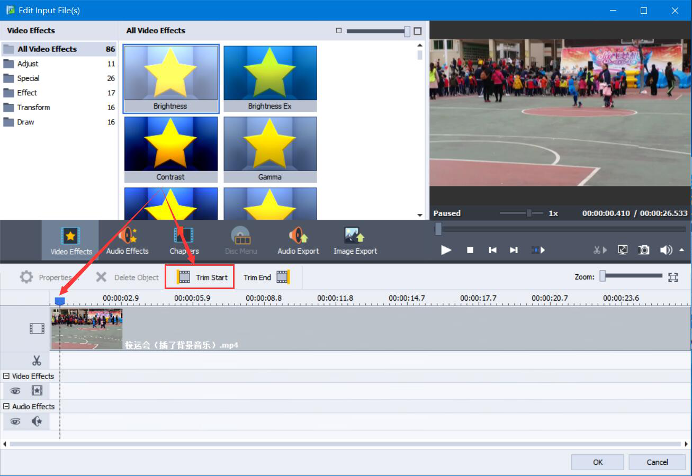Adjust the timeline Zoom slider

(x=631, y=276)
